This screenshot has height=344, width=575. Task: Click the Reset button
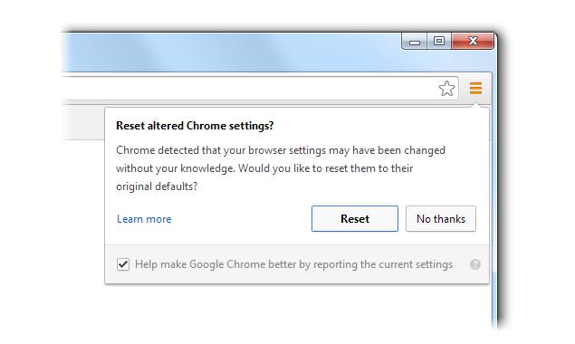(x=355, y=218)
